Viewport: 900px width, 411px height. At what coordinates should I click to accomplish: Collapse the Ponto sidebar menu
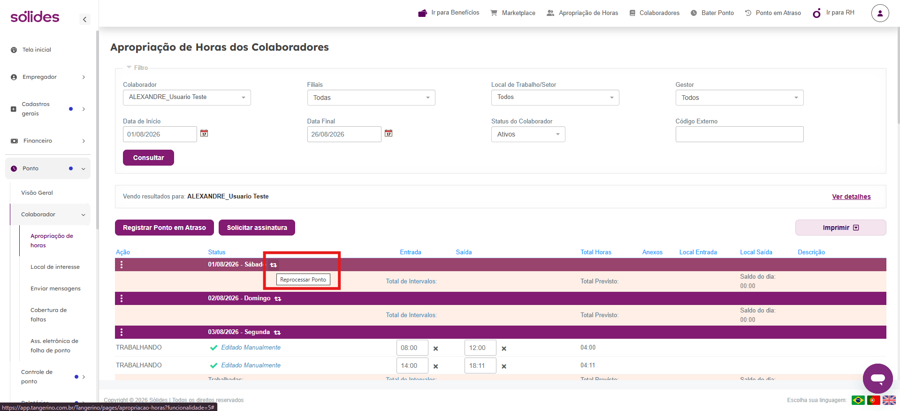47,168
